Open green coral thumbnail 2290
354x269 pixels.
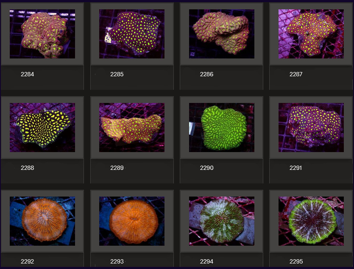[x=221, y=128]
